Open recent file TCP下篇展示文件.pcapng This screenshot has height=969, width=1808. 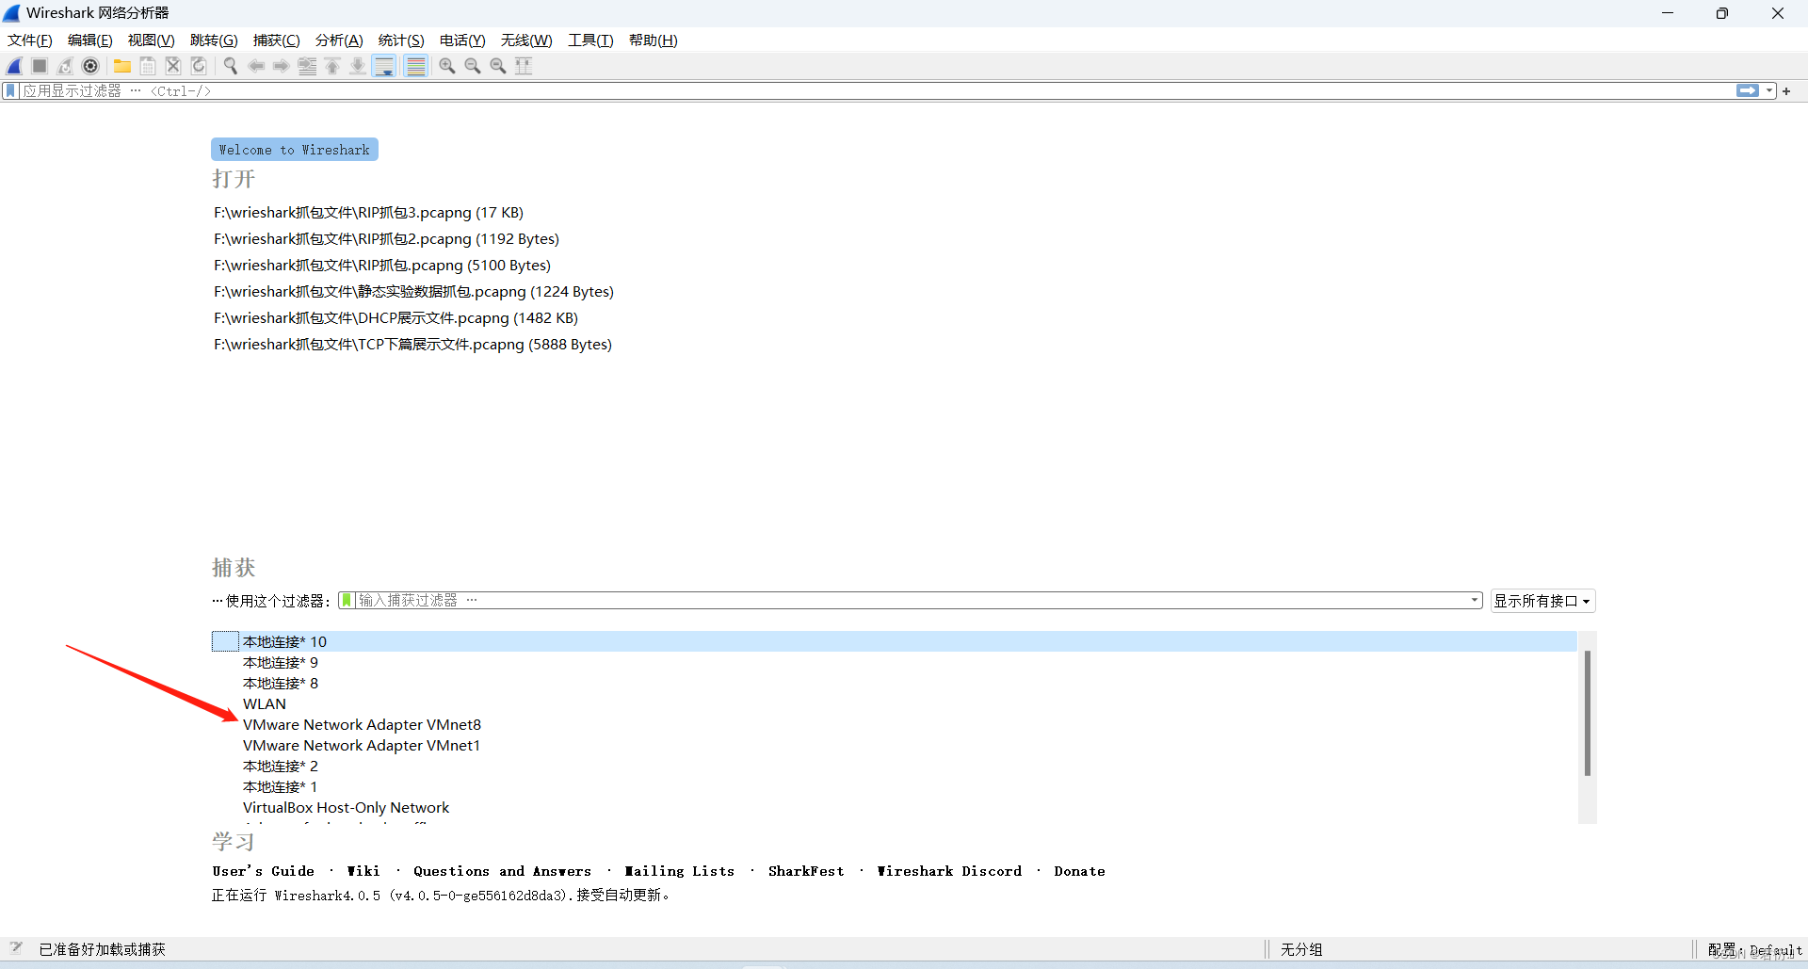point(412,345)
